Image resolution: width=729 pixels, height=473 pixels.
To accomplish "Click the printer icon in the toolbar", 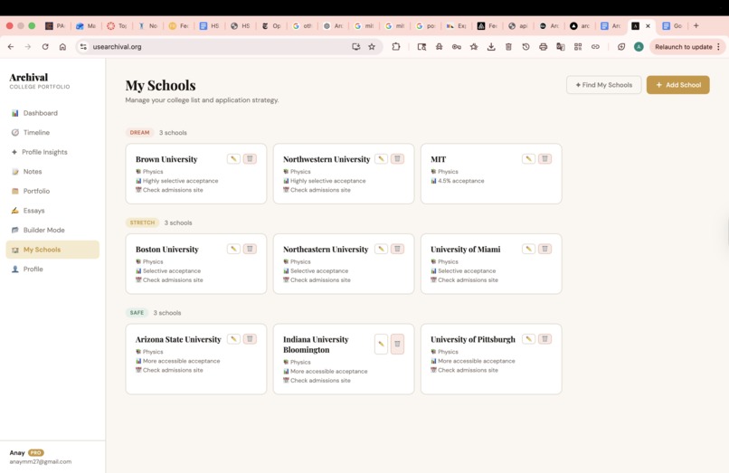I will [543, 47].
